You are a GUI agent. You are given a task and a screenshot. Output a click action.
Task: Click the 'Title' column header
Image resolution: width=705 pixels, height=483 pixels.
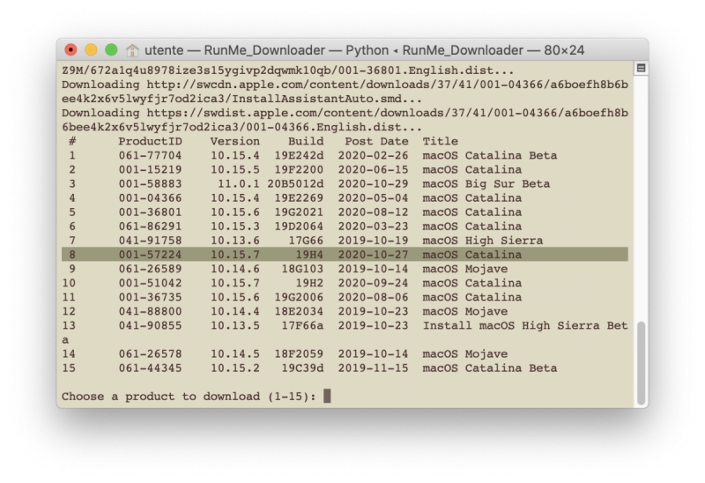click(440, 141)
